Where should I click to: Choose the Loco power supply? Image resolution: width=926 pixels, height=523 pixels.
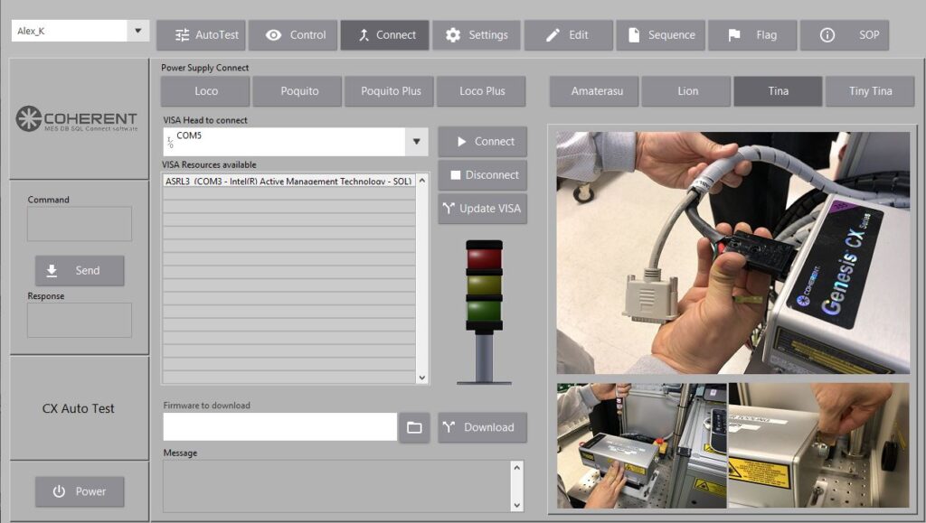click(x=205, y=91)
